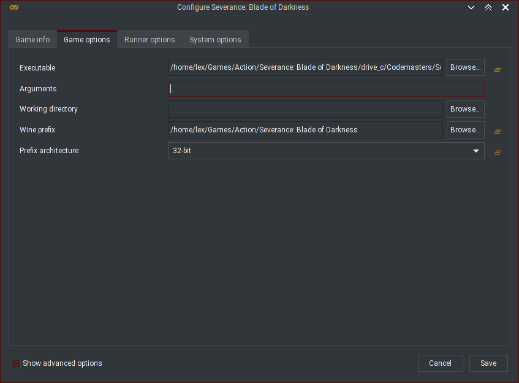Click the reset icon next to Prefix architecture

click(497, 153)
